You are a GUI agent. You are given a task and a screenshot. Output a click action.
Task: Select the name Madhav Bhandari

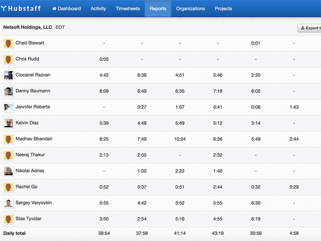(34, 139)
